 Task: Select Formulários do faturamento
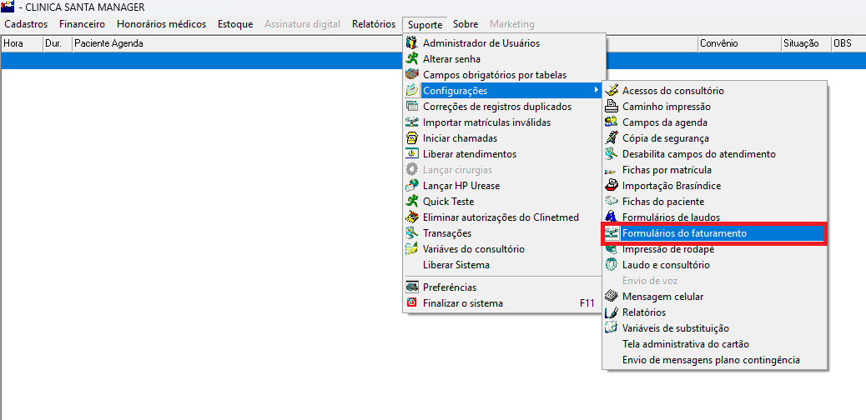[684, 233]
